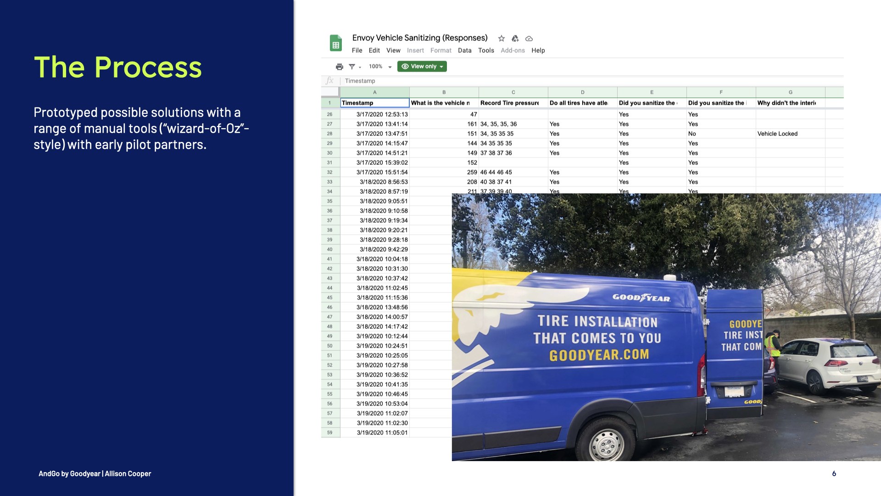The image size is (881, 496).
Task: Click the formula bar showing Timestamp
Action: pos(592,81)
